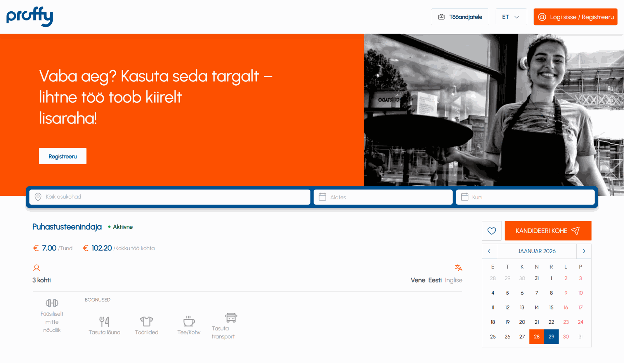Open the Kuni date picker

(x=525, y=197)
